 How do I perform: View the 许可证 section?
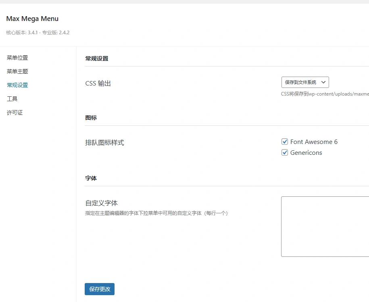click(x=15, y=112)
